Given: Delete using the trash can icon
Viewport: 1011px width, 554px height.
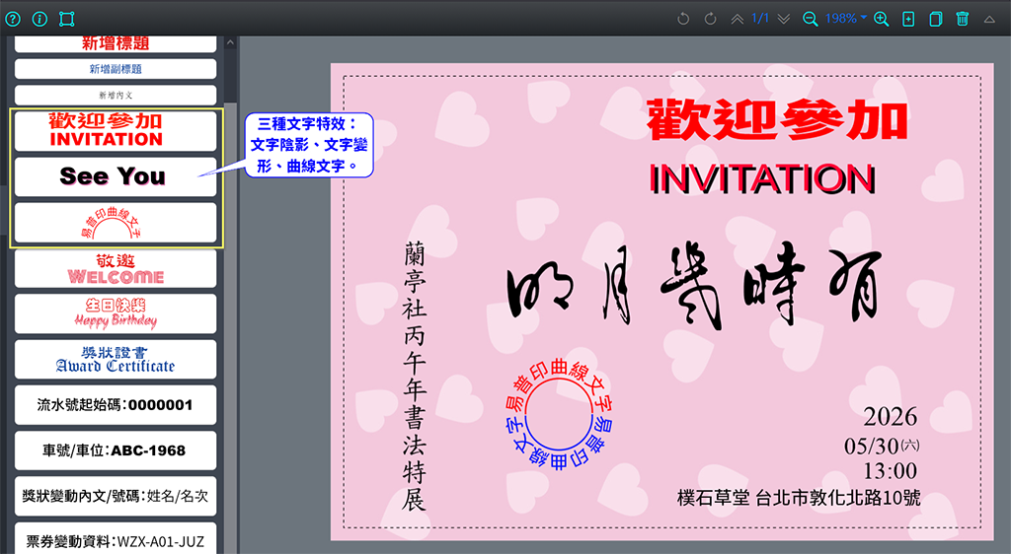Looking at the screenshot, I should pyautogui.click(x=963, y=19).
